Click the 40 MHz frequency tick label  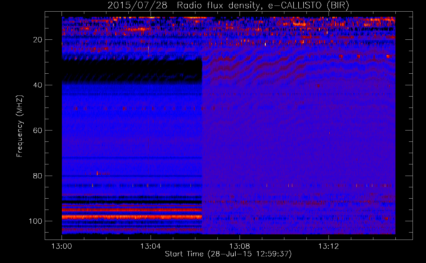(38, 85)
